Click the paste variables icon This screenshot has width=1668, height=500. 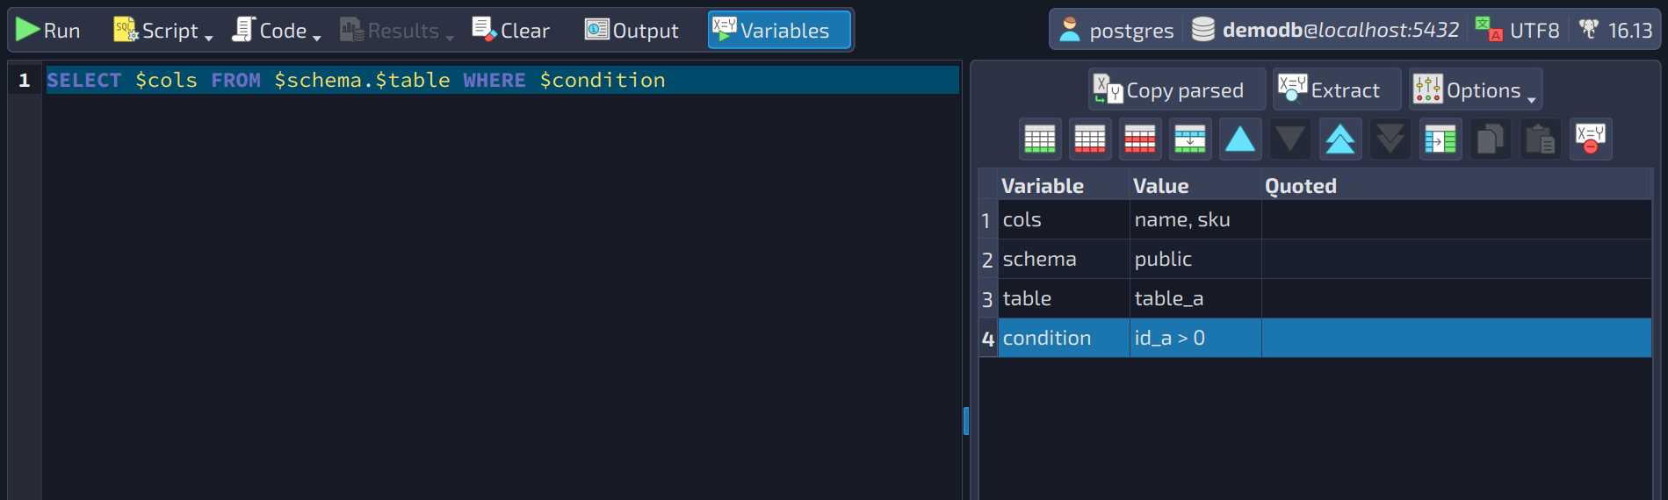tap(1541, 139)
